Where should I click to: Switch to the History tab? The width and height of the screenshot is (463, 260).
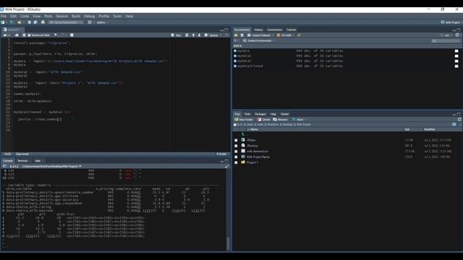coord(258,30)
